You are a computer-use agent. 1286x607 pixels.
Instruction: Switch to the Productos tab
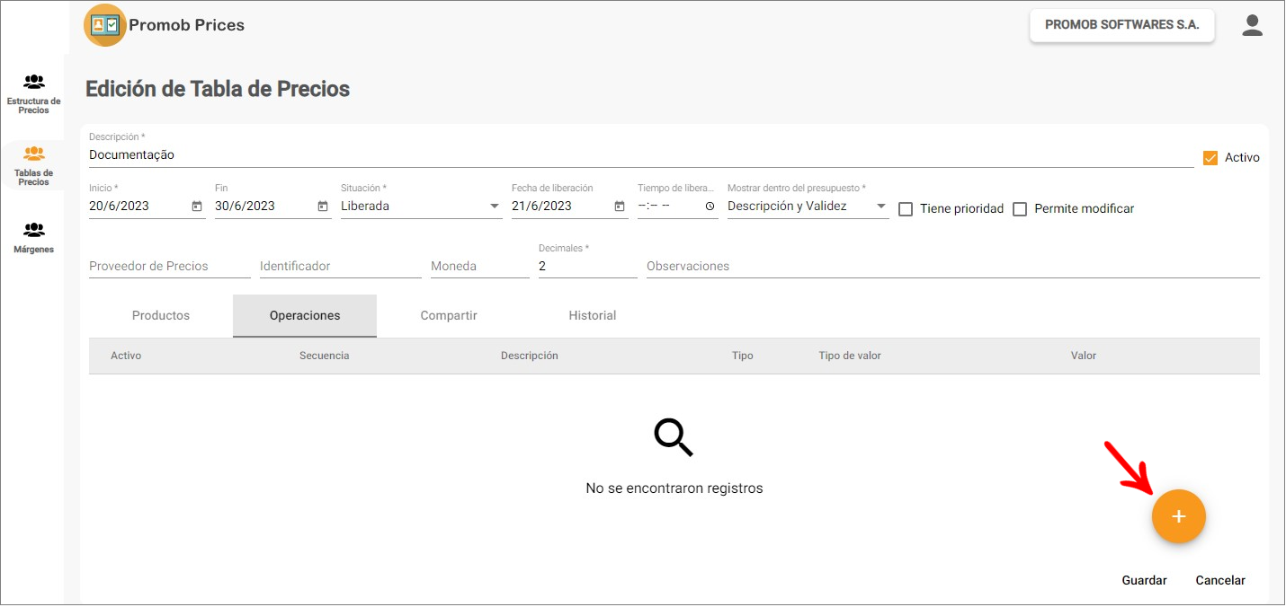(161, 316)
